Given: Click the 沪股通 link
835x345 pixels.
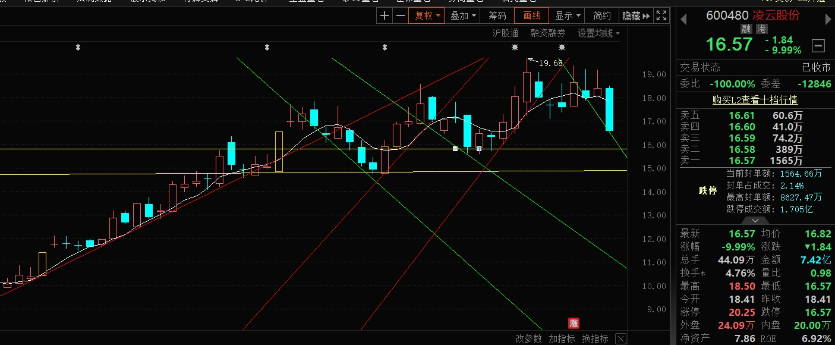Looking at the screenshot, I should [505, 33].
